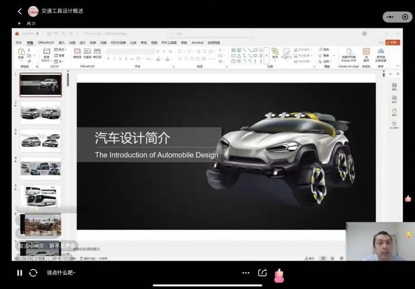Click the orange 共享 share button
415x289 pixels.
coord(393,42)
